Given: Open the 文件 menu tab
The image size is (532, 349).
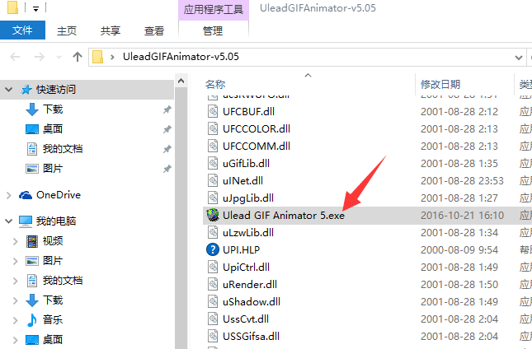Looking at the screenshot, I should (x=22, y=30).
